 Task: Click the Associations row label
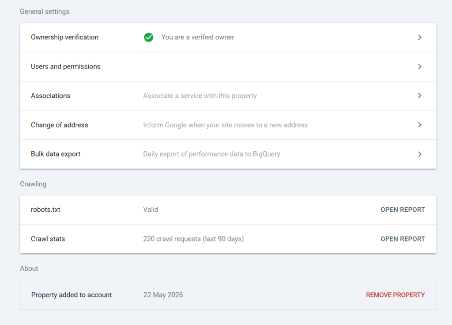pyautogui.click(x=50, y=96)
